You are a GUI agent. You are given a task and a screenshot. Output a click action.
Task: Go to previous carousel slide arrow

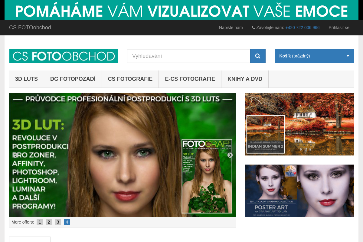tap(15, 155)
